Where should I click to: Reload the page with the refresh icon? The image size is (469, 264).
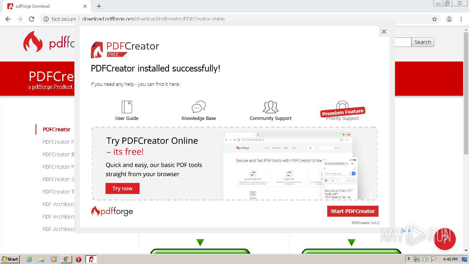click(32, 19)
